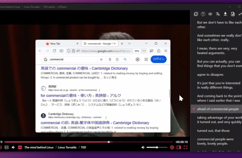Screen dimensions: 242x158
Task: Toggle the subtitles sidebar panel
Action: click(179, 147)
